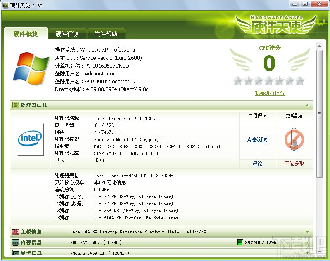Click the 处理器信息 section header icon
The height and width of the screenshot is (261, 330).
(x=15, y=105)
